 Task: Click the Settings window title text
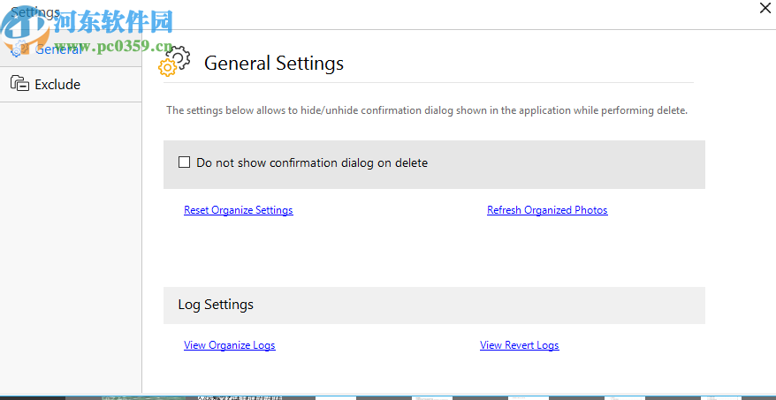(34, 12)
